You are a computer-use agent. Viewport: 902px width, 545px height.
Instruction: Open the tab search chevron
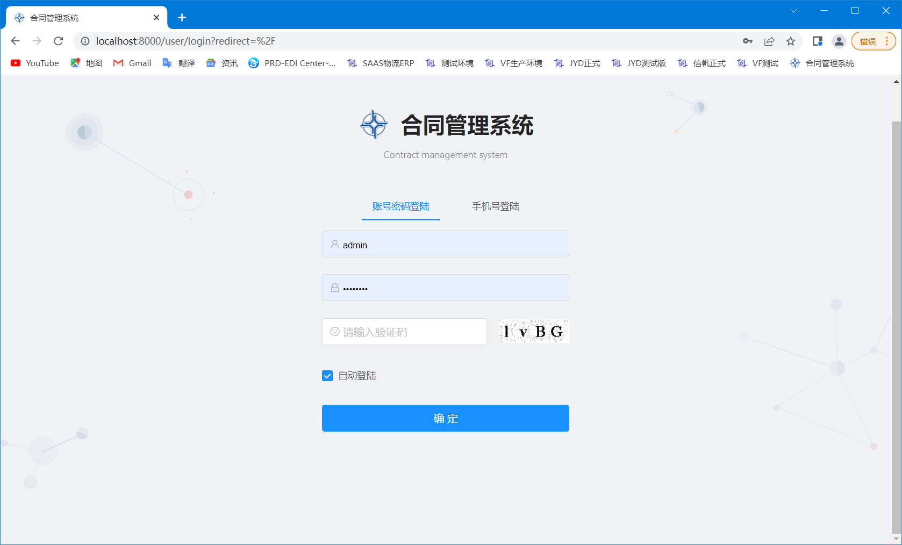pos(794,11)
